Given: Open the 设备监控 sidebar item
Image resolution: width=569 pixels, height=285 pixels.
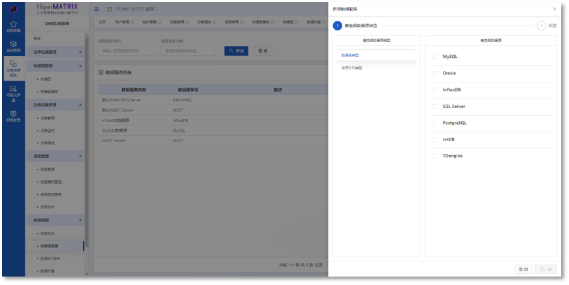Looking at the screenshot, I should pyautogui.click(x=47, y=130).
